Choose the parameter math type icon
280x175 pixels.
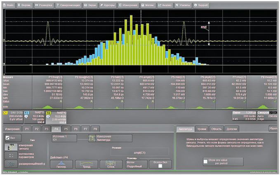click(x=10, y=155)
